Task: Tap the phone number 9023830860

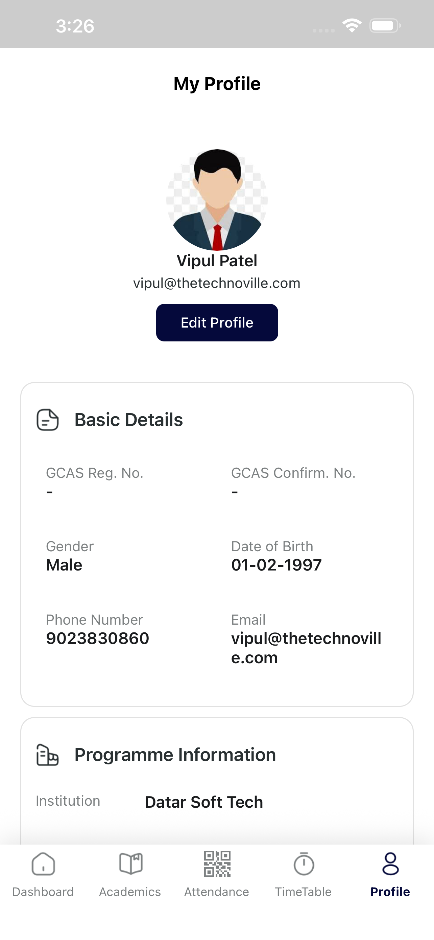Action: pyautogui.click(x=98, y=638)
